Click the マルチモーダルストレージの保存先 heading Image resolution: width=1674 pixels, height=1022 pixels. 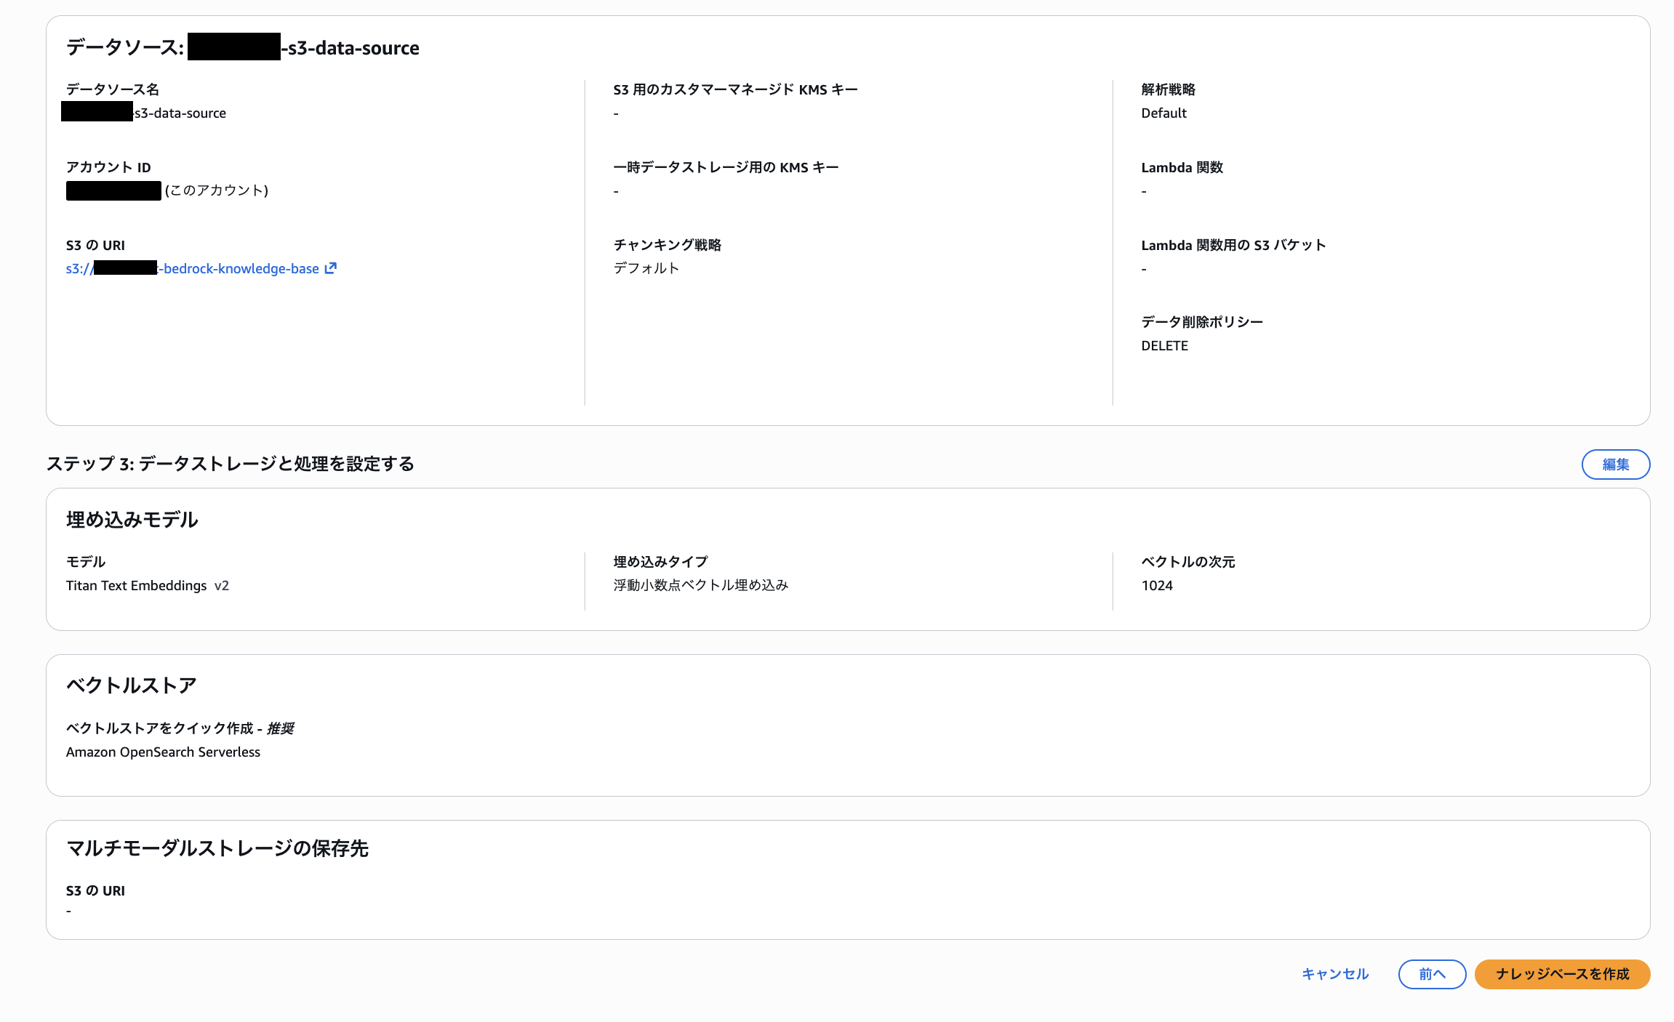click(217, 848)
